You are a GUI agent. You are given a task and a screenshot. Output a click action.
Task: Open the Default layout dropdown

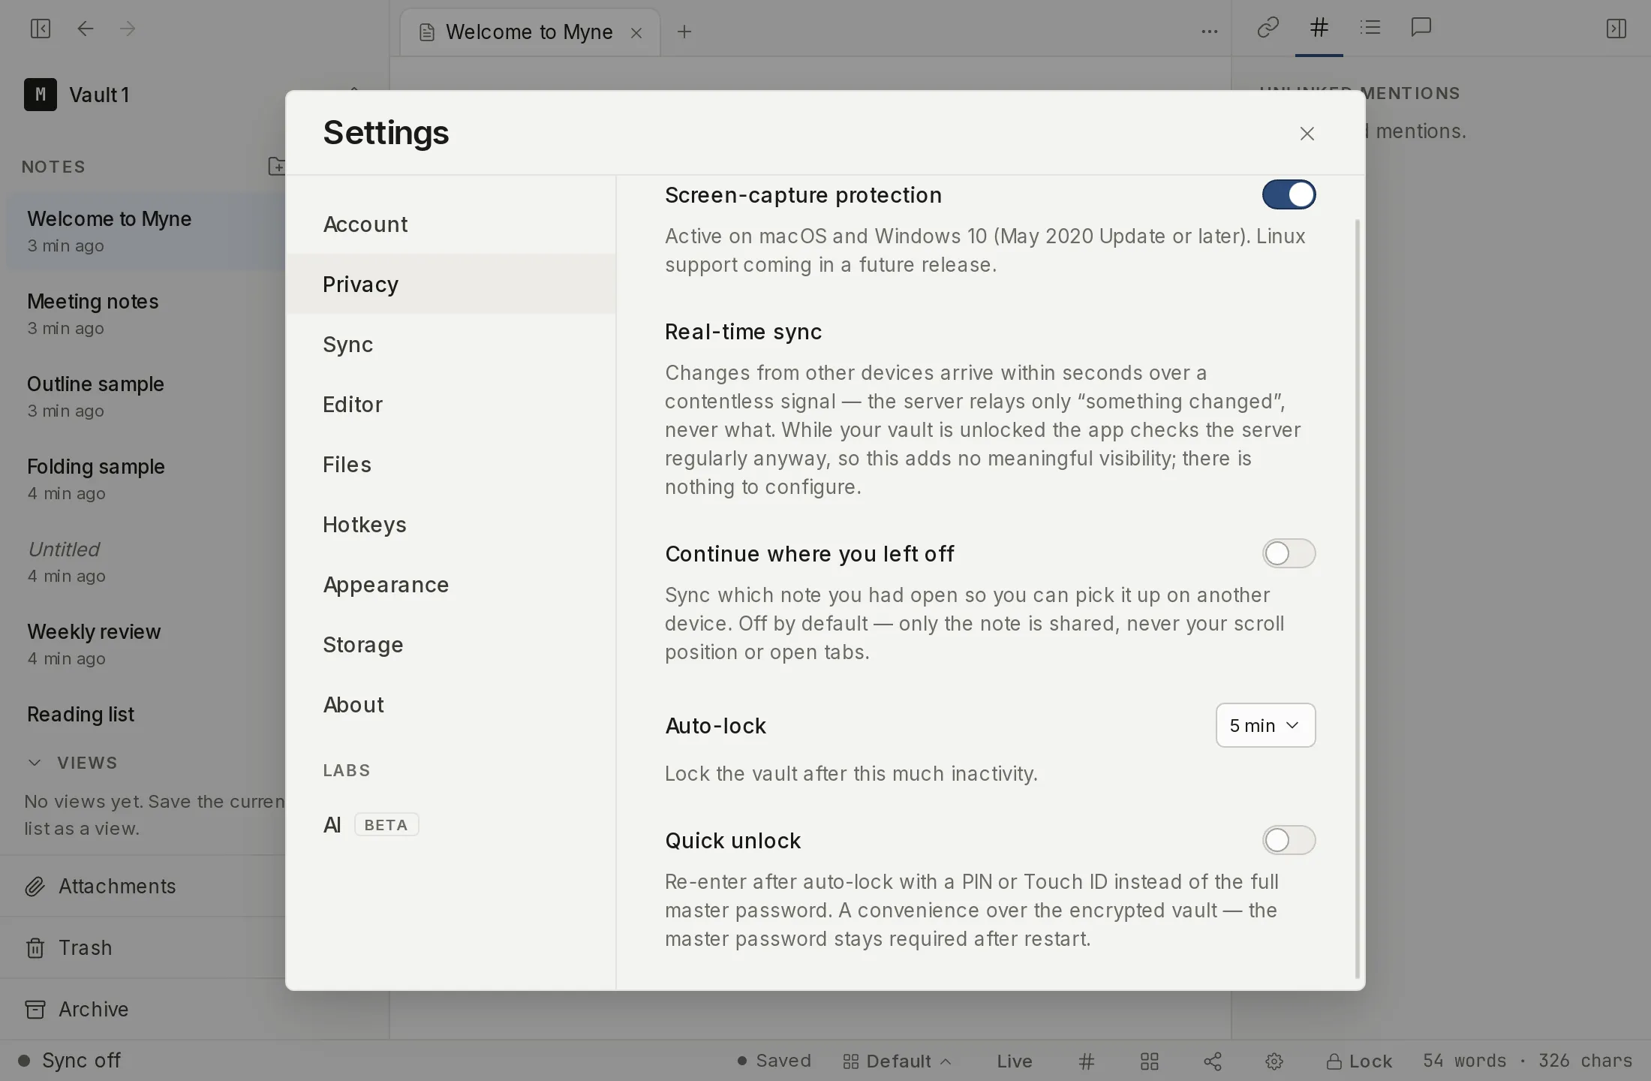pyautogui.click(x=897, y=1061)
